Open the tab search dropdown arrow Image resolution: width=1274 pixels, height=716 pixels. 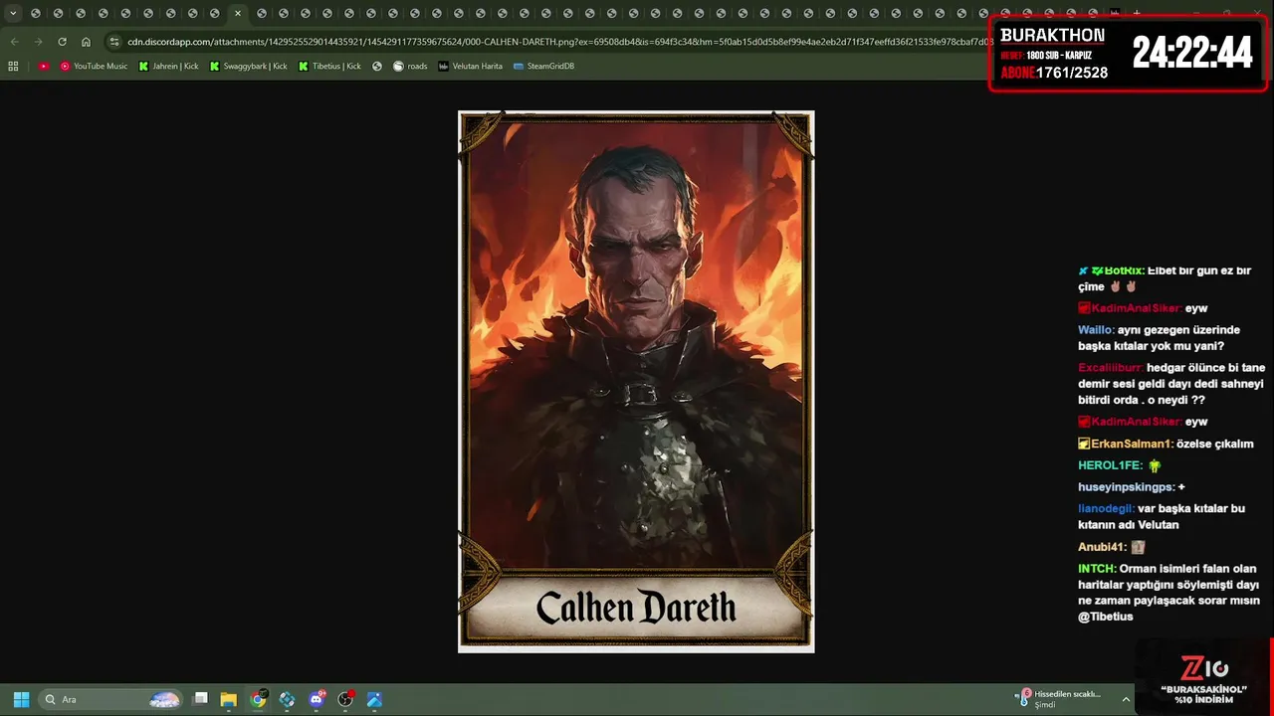(13, 13)
